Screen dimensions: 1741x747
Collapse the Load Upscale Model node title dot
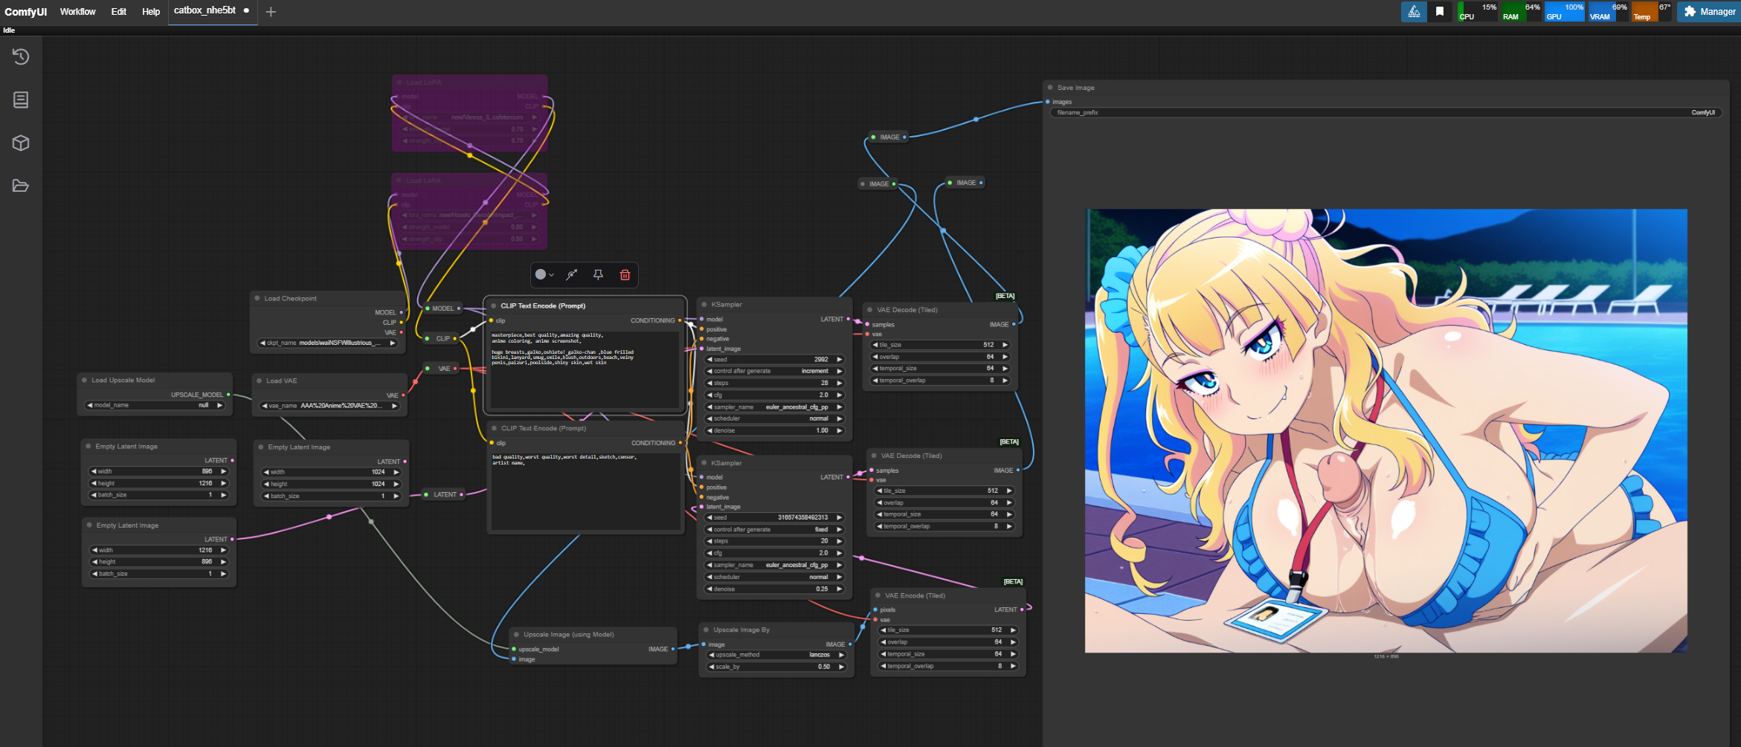[x=85, y=380]
